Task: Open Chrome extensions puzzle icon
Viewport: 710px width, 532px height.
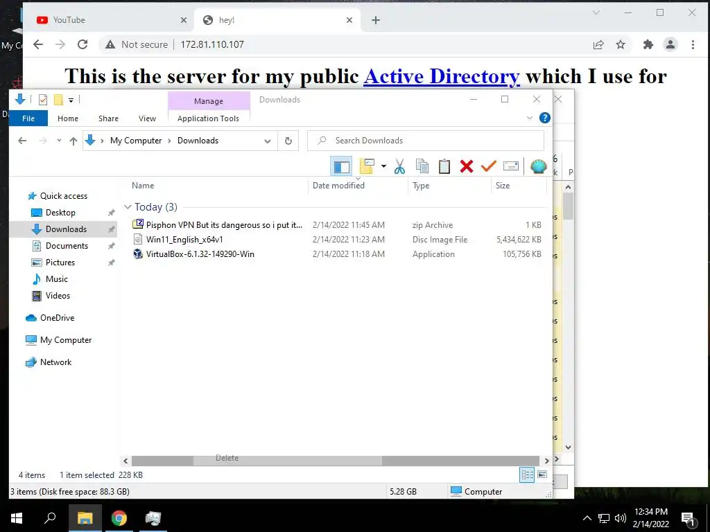Action: tap(648, 44)
